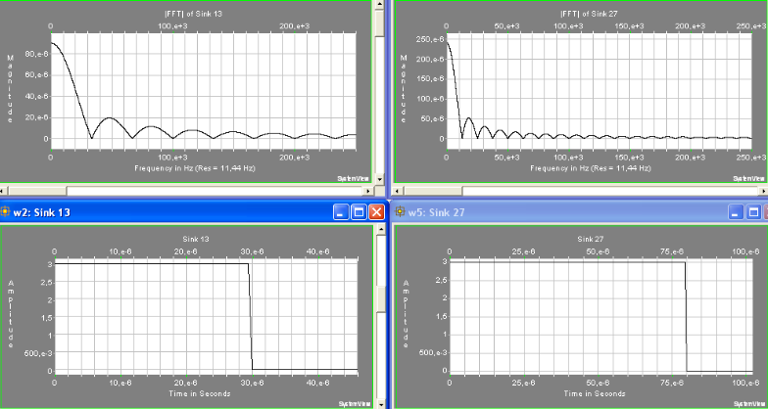Click the frequency axis label under FFT Sink 13
Screen dimensions: 768x409
pos(195,168)
